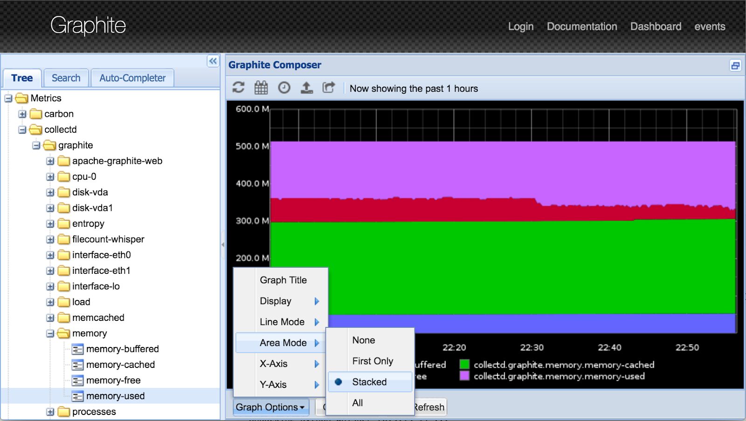Click the entropy folder icon
The image size is (746, 421).
pos(63,224)
